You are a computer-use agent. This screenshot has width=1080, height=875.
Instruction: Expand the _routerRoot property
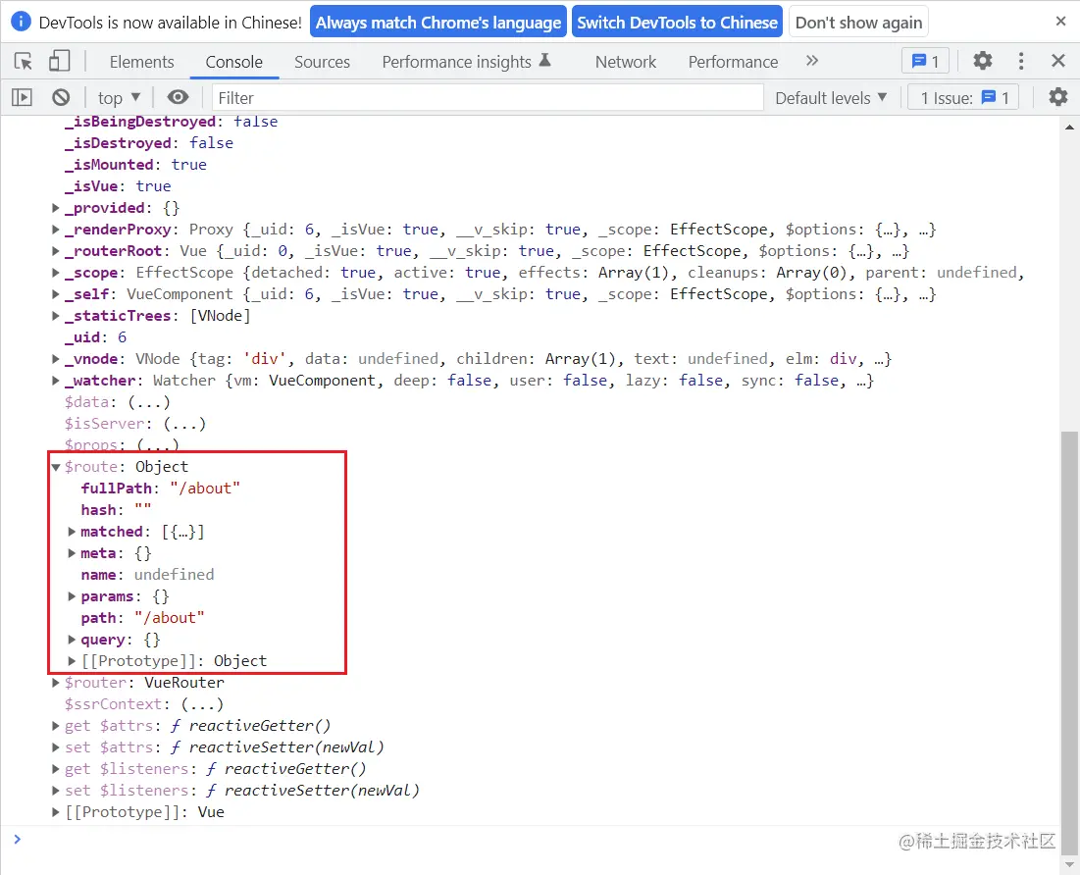coord(56,251)
